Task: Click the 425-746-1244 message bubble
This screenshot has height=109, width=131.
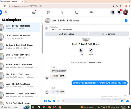Action: [x=58, y=92]
